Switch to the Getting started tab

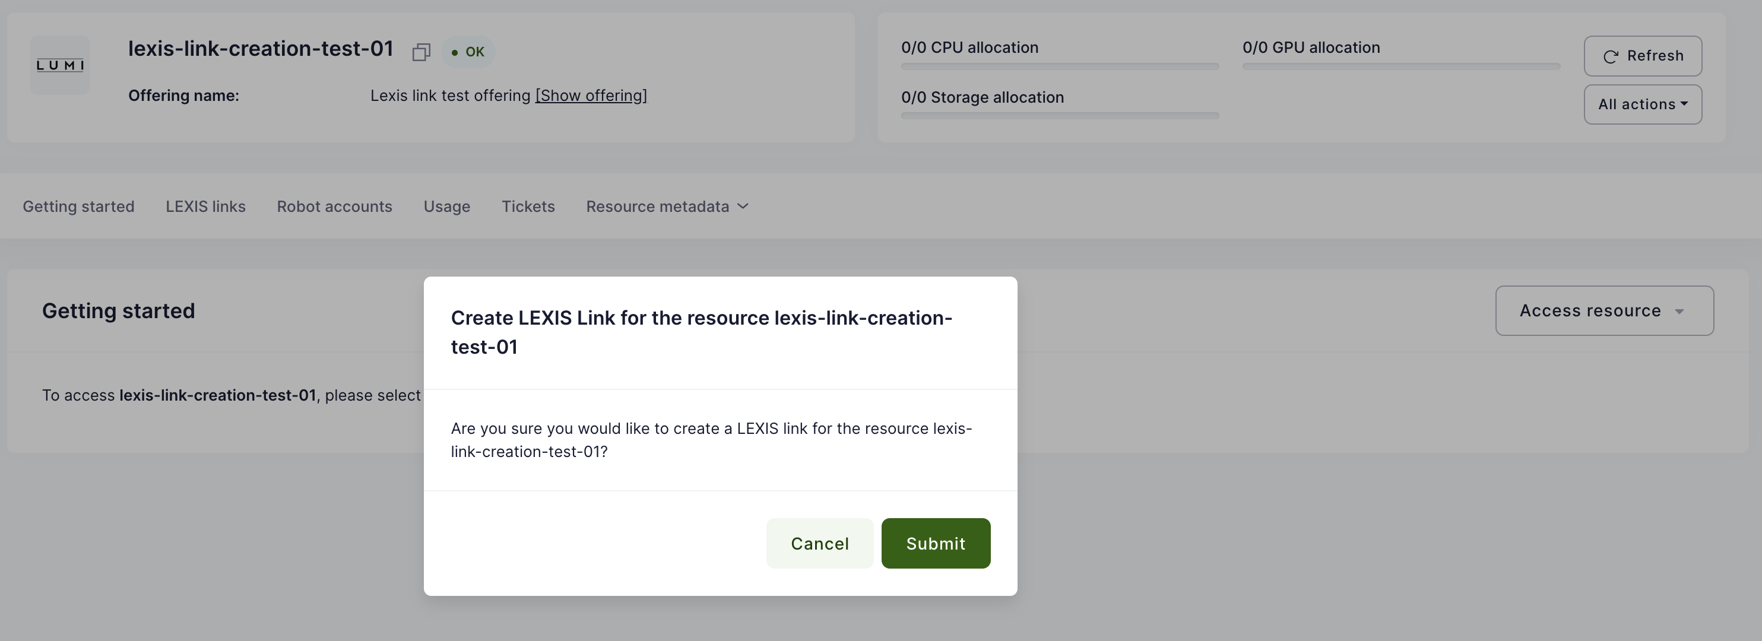[78, 207]
